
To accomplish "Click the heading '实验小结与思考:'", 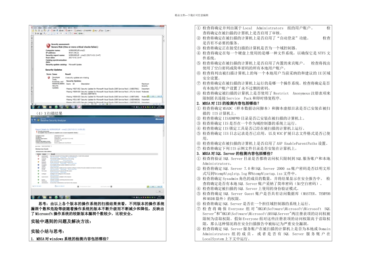I will [x=48, y=231].
